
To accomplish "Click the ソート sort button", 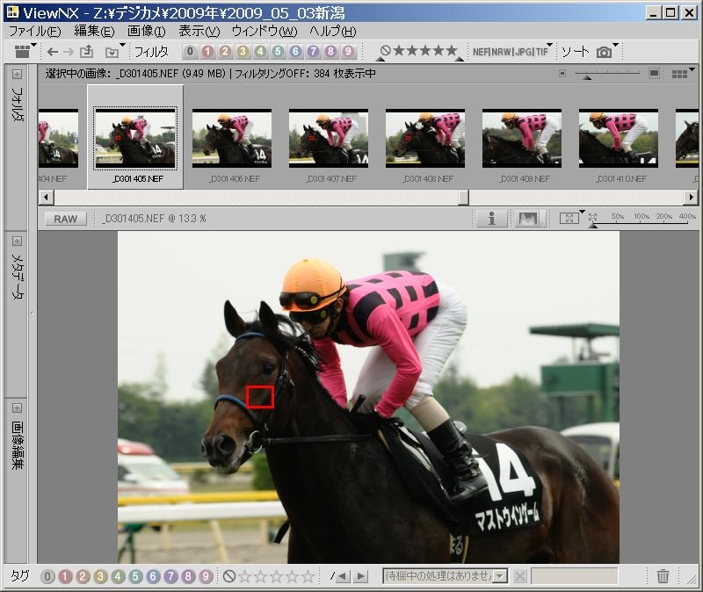I will tap(576, 52).
